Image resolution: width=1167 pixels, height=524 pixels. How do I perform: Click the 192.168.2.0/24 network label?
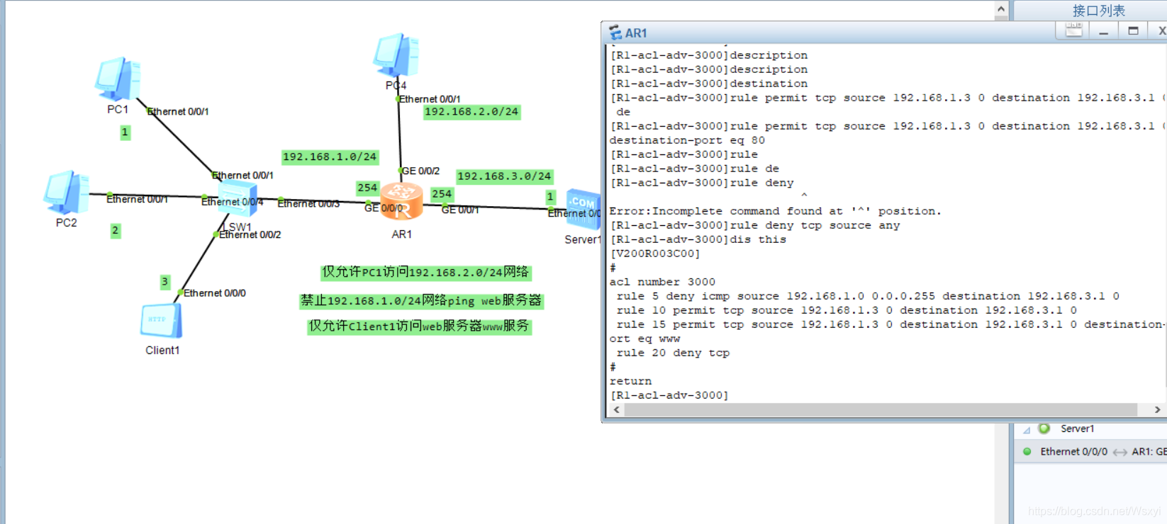point(471,111)
